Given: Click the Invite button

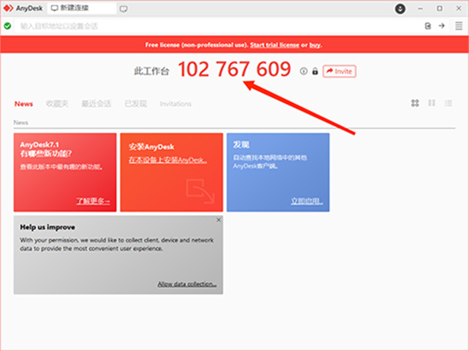Looking at the screenshot, I should tap(339, 71).
